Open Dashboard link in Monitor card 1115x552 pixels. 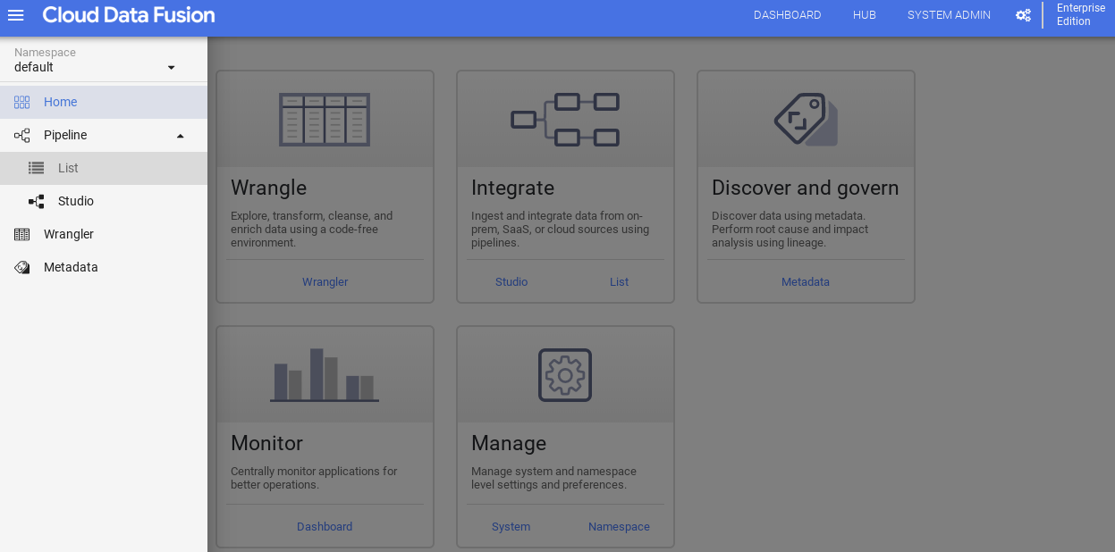pos(325,527)
